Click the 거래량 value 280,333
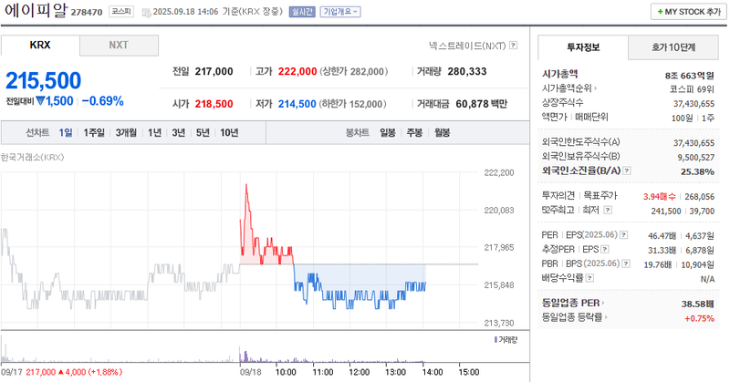The image size is (730, 382). coord(467,72)
